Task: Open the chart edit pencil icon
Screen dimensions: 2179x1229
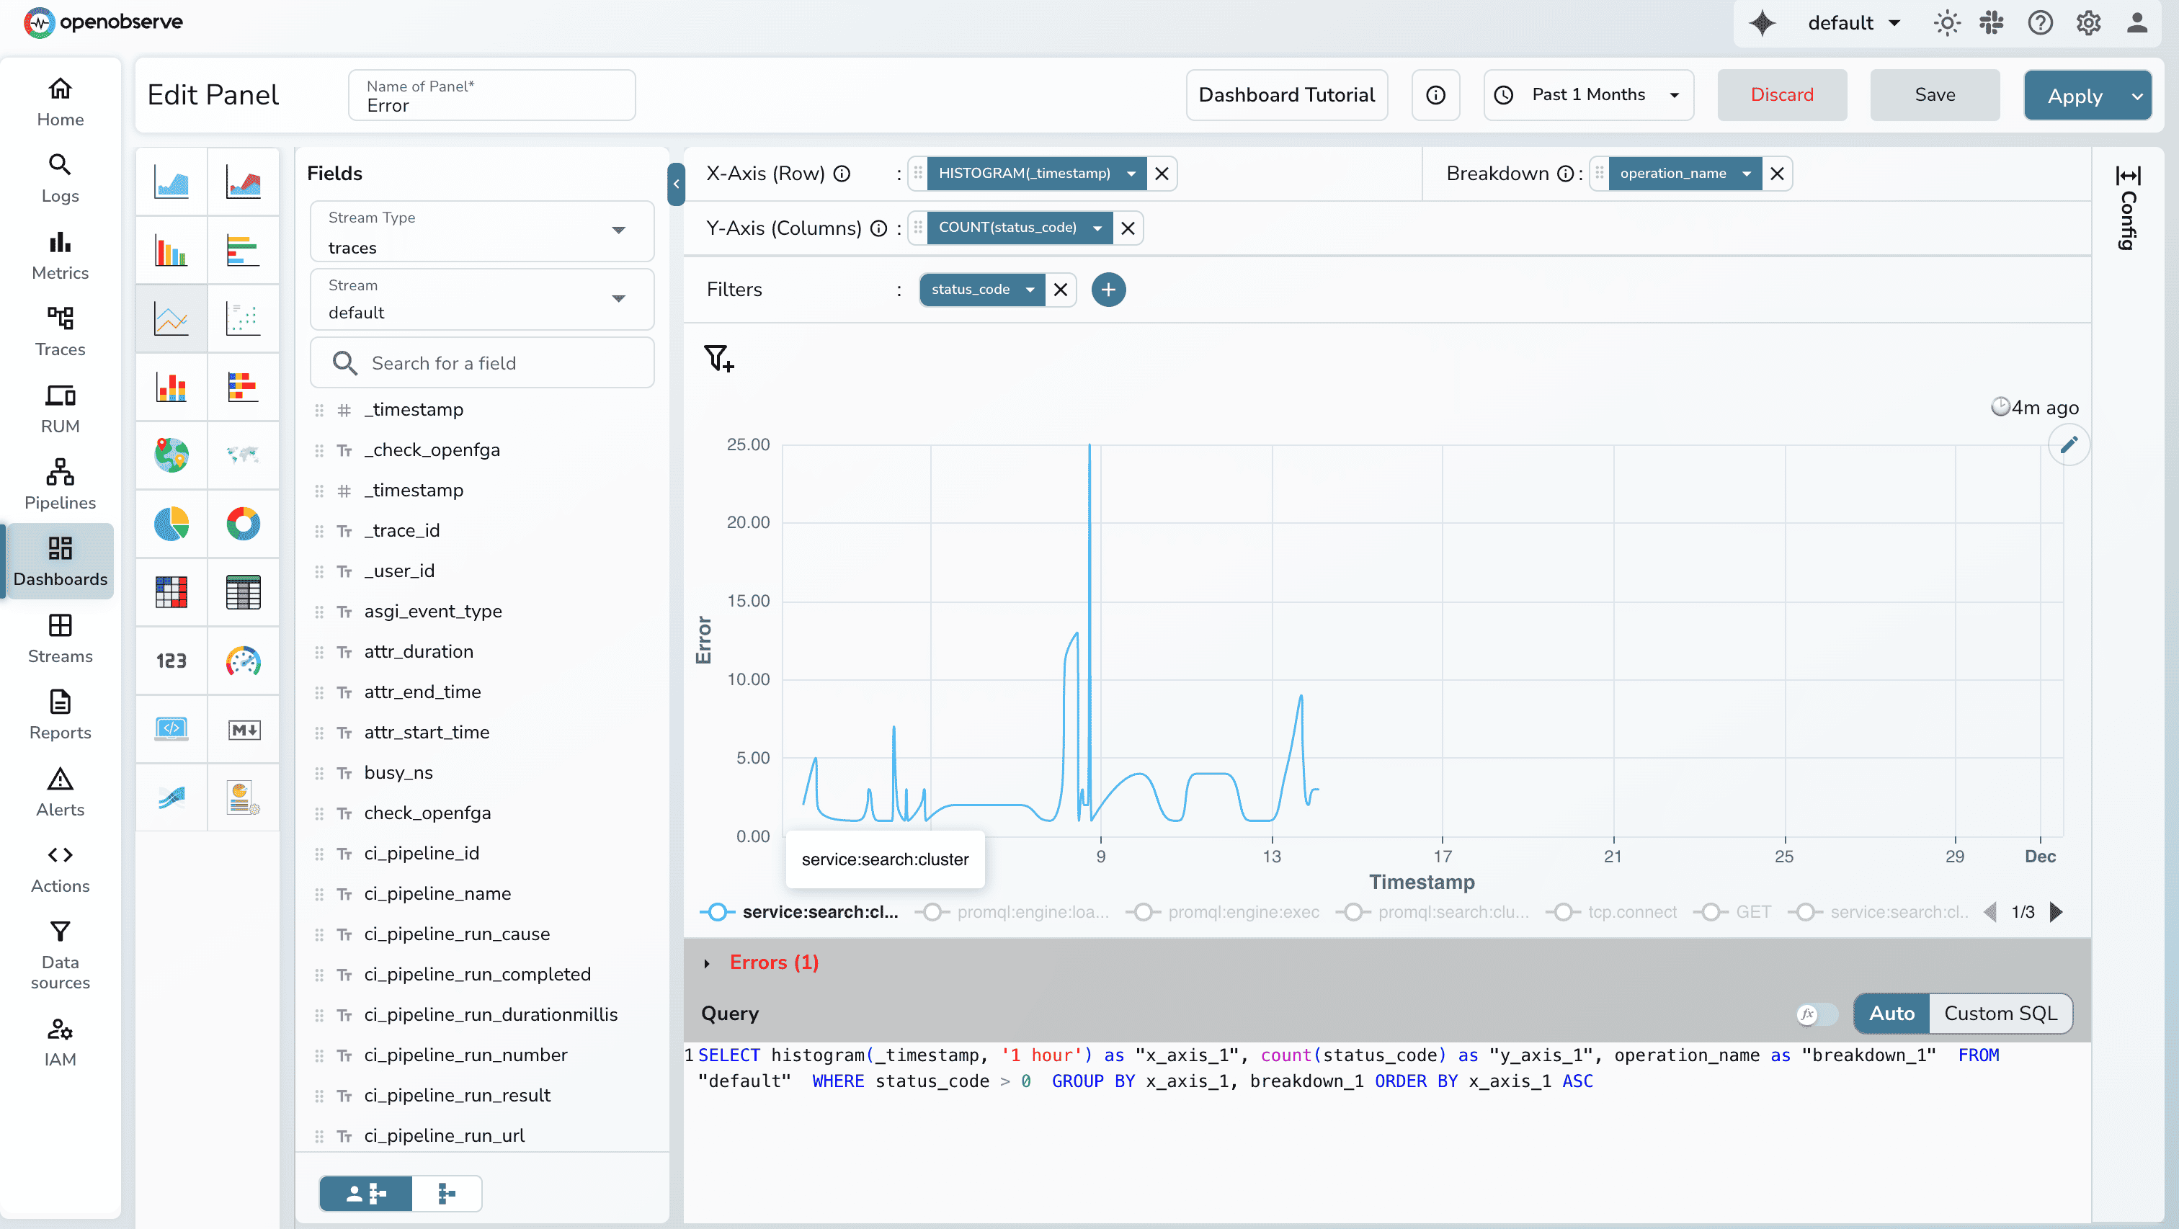Action: [2070, 444]
